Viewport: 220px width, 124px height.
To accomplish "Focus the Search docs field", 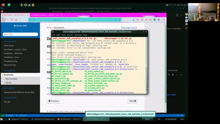I will pos(20,34).
